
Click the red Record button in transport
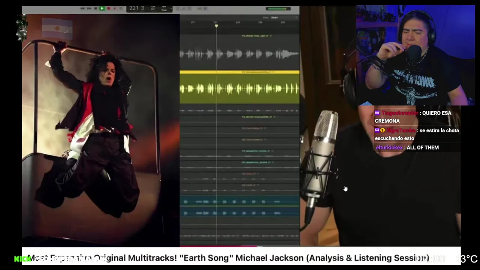pos(109,8)
